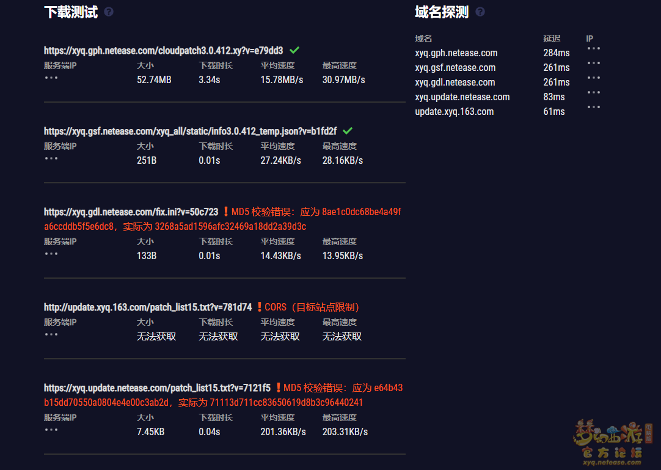Click the CORS（目标站点限制）error message
The width and height of the screenshot is (661, 470).
point(312,307)
